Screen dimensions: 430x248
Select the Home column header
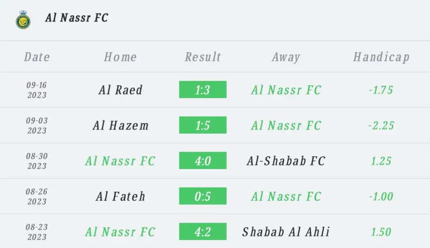tap(120, 57)
